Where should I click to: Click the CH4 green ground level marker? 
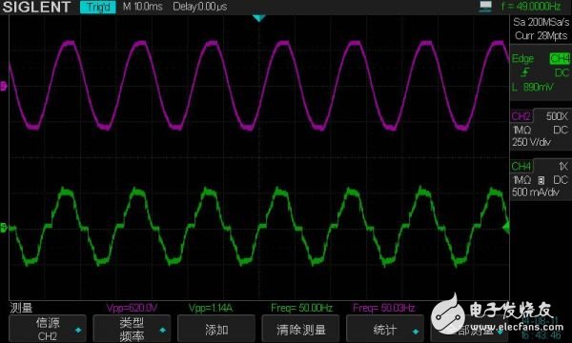(4, 228)
